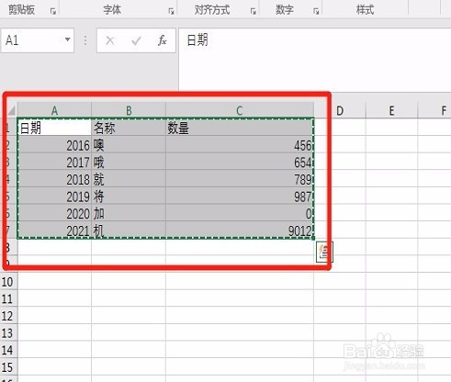Click cell B1 containing 名称
This screenshot has height=382, width=451.
pos(129,128)
